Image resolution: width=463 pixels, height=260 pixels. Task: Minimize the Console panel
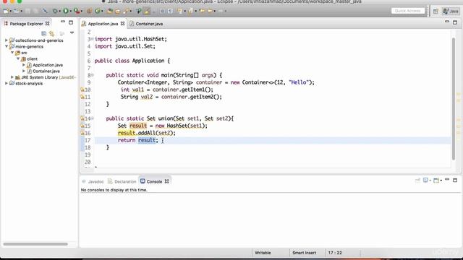(x=447, y=180)
